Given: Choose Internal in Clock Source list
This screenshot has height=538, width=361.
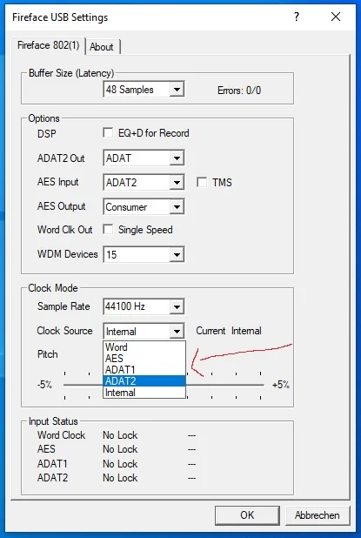Looking at the screenshot, I should (144, 392).
